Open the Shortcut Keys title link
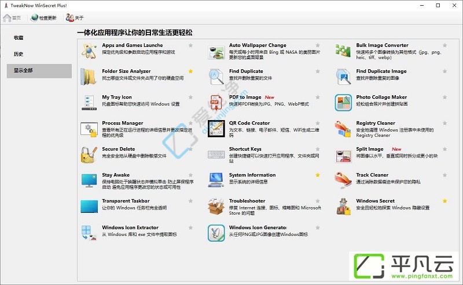This screenshot has height=285, width=463. (245, 149)
